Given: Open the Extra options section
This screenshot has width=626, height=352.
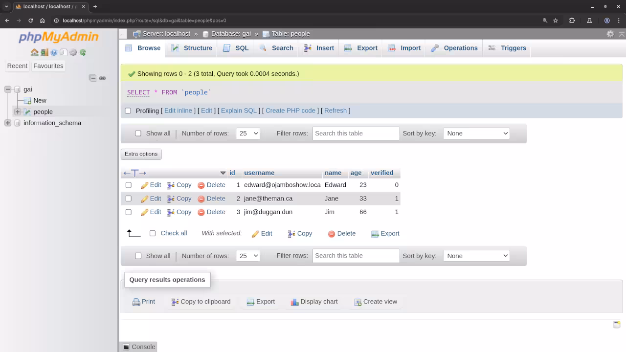Looking at the screenshot, I should [141, 154].
